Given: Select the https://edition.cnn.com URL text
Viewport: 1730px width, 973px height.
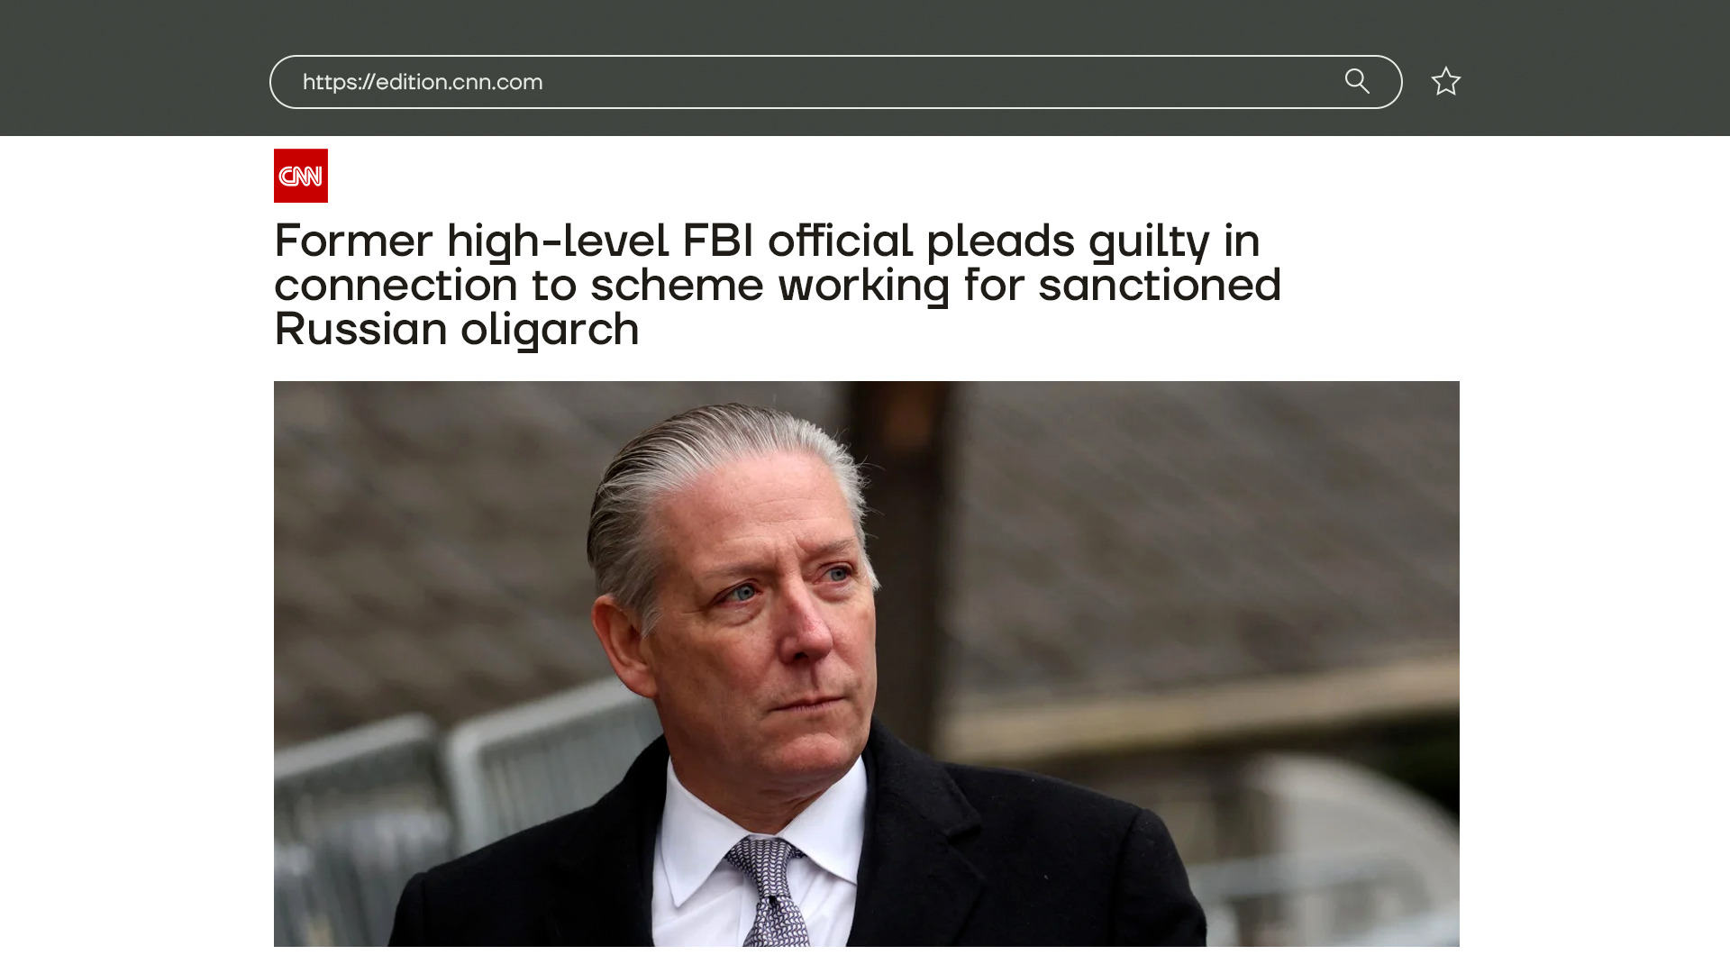Looking at the screenshot, I should 423,82.
